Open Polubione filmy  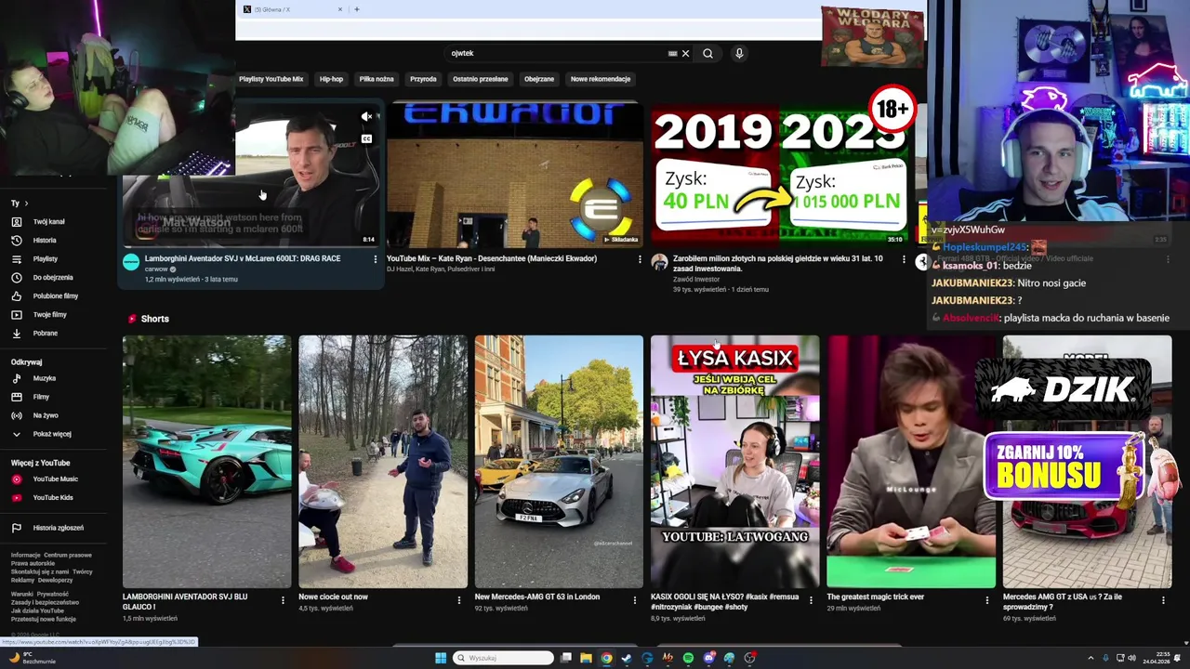click(56, 296)
